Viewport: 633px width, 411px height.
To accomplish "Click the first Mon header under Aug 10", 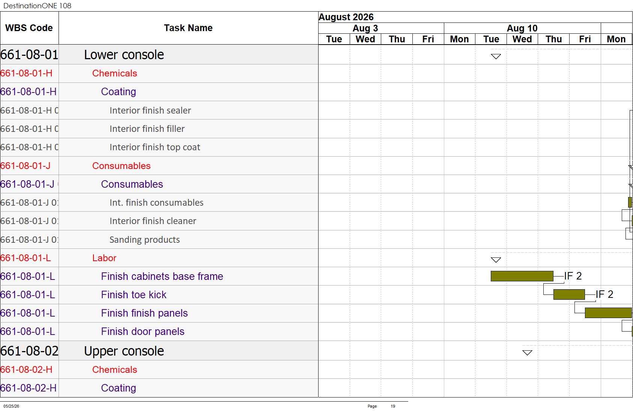I will point(460,39).
